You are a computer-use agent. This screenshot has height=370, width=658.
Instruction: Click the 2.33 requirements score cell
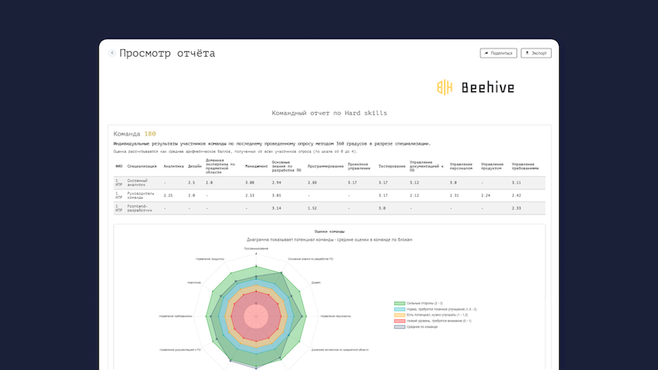click(x=517, y=208)
